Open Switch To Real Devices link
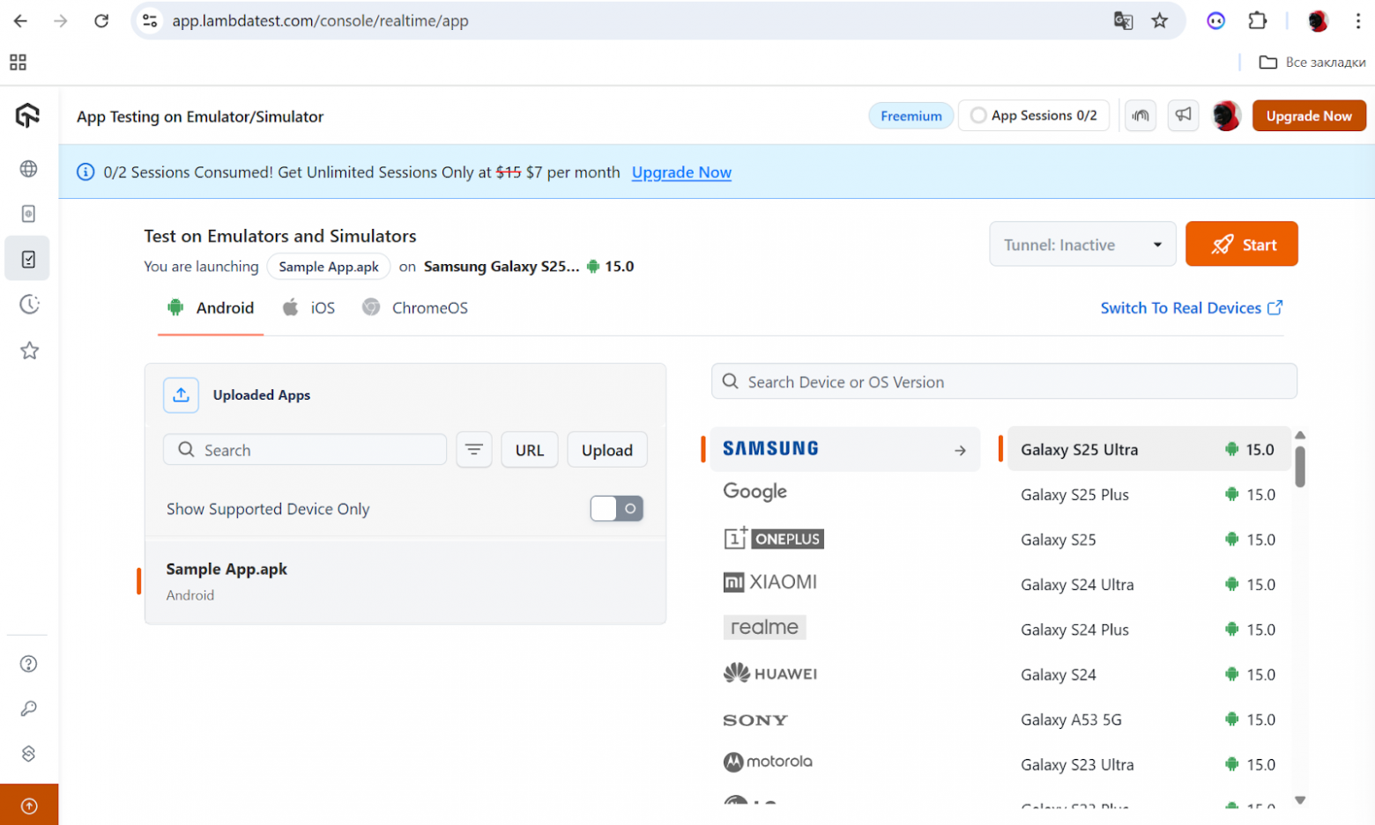Image resolution: width=1375 pixels, height=825 pixels. click(1192, 308)
